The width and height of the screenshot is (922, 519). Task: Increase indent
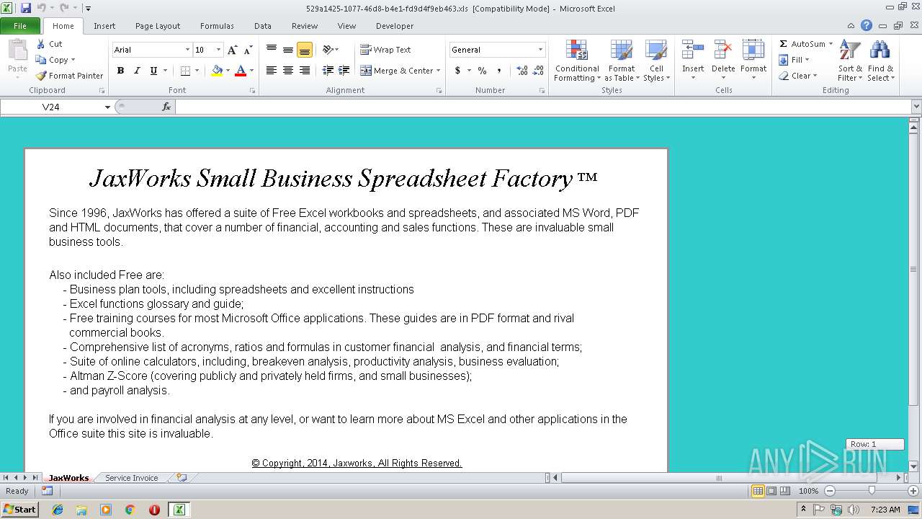click(x=344, y=71)
